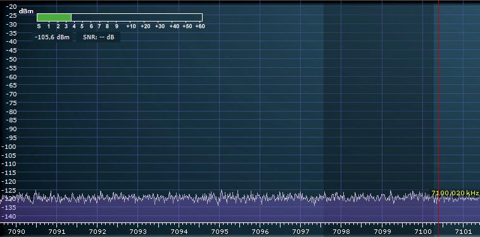Click the -90 label on the dBm axis

[x=11, y=129]
